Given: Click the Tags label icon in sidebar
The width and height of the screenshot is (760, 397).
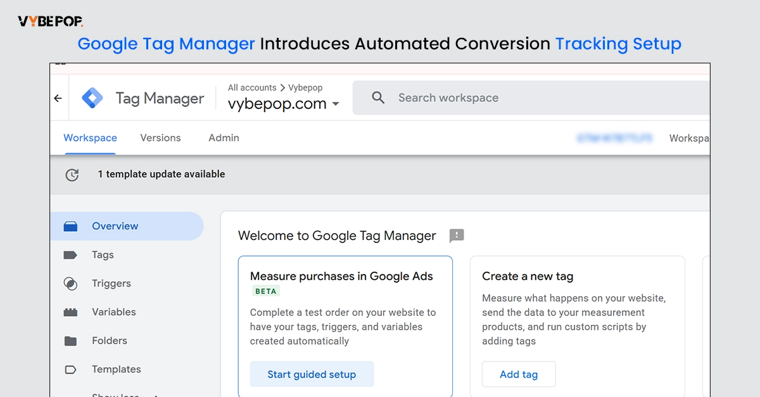Looking at the screenshot, I should (70, 255).
